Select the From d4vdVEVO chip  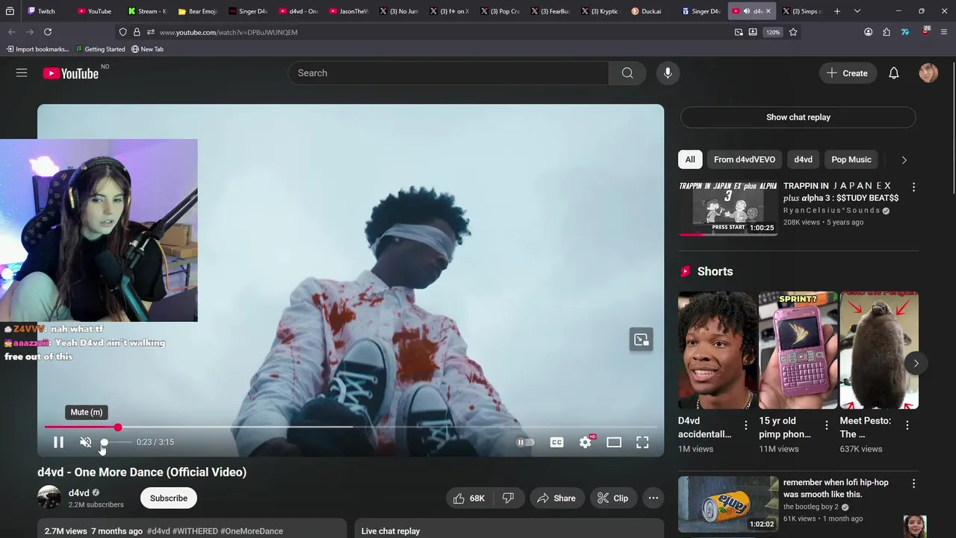pos(745,159)
